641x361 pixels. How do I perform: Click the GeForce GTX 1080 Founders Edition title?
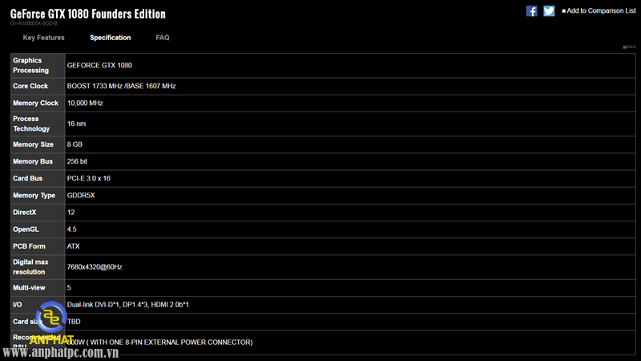88,14
